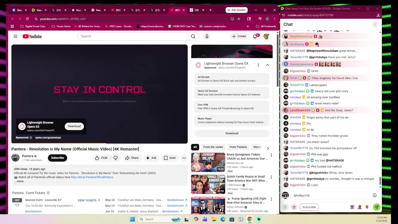Select the From Pantera chip

pyautogui.click(x=238, y=147)
